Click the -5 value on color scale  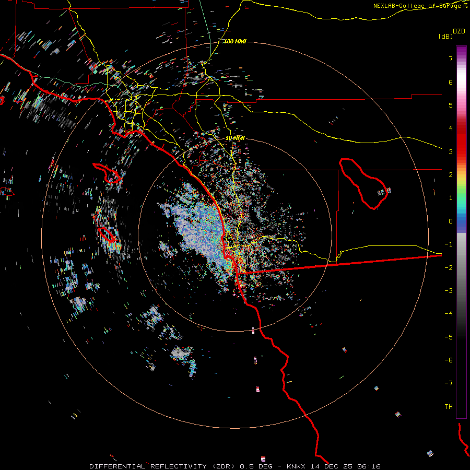(449, 337)
